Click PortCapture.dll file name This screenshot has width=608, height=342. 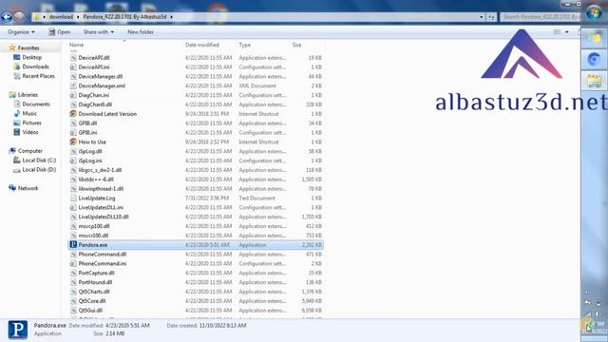(x=96, y=273)
